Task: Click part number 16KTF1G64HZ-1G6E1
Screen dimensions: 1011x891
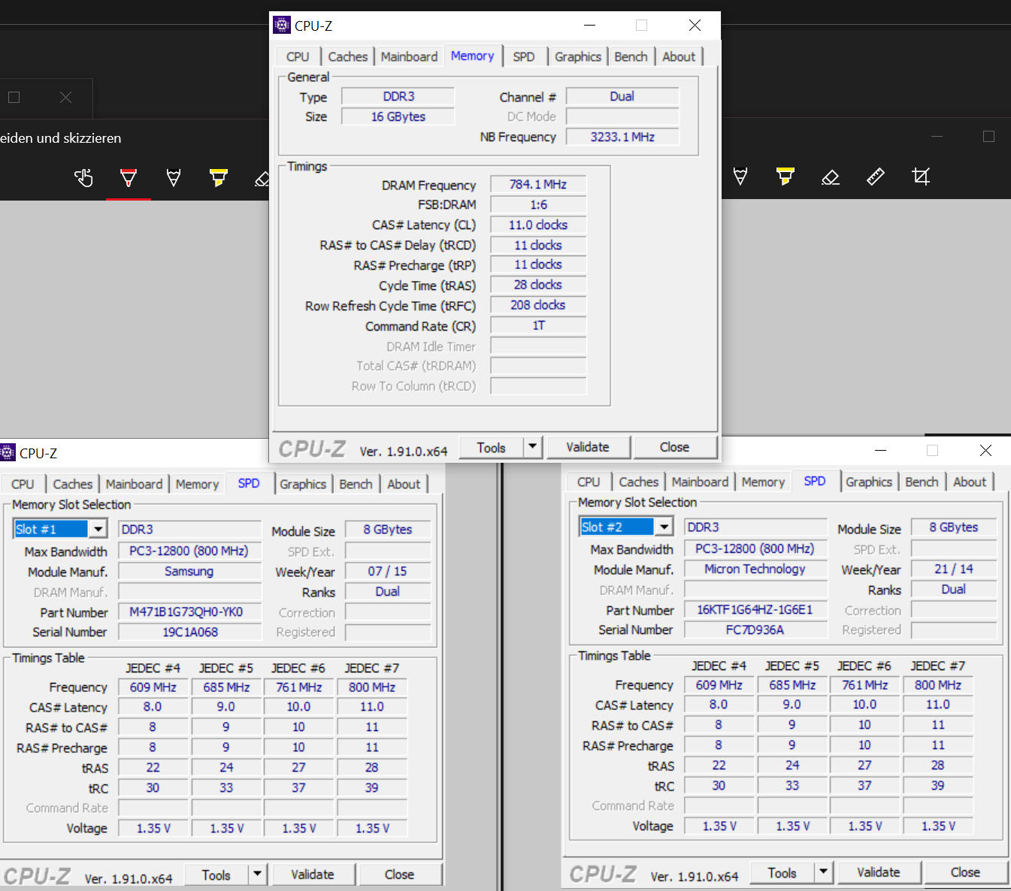Action: 755,609
